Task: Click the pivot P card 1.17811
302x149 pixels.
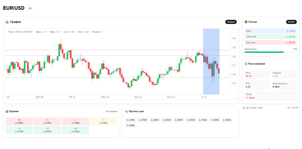Action: [103, 121]
